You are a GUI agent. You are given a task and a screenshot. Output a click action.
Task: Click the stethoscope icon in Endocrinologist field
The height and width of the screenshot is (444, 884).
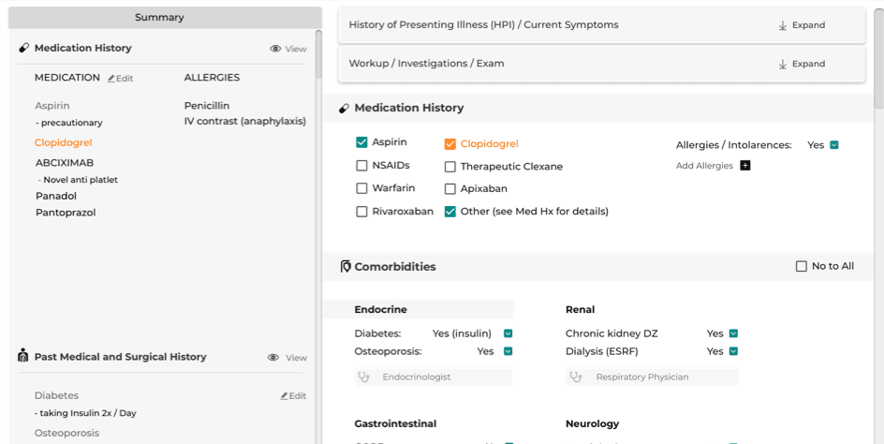(x=363, y=377)
